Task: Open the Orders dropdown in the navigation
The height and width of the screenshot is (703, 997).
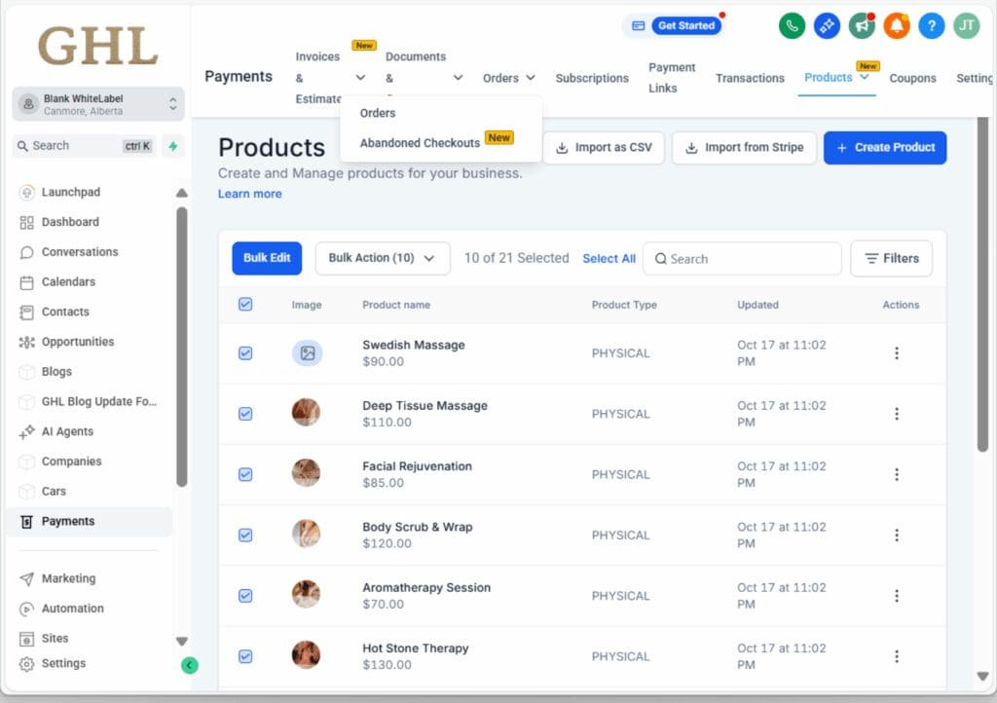Action: pos(508,77)
